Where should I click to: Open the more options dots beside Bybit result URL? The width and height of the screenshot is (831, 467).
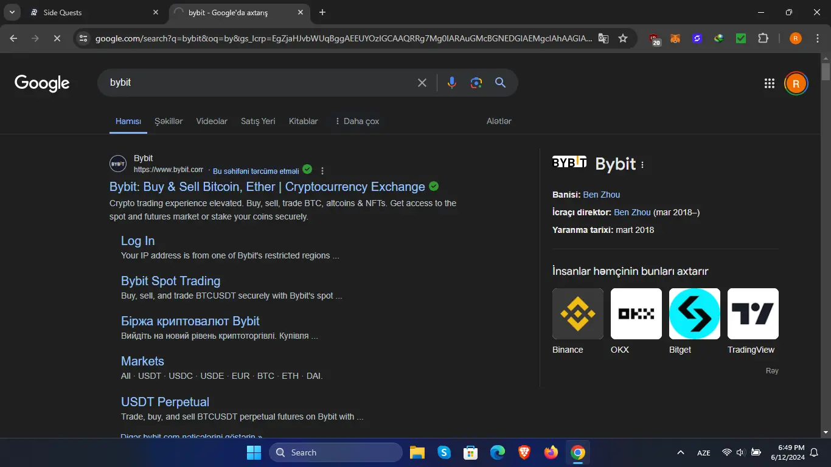322,171
